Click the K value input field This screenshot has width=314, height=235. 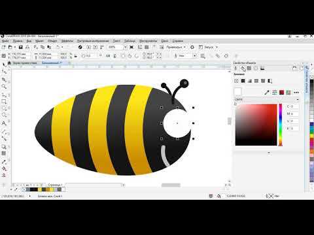[294, 129]
